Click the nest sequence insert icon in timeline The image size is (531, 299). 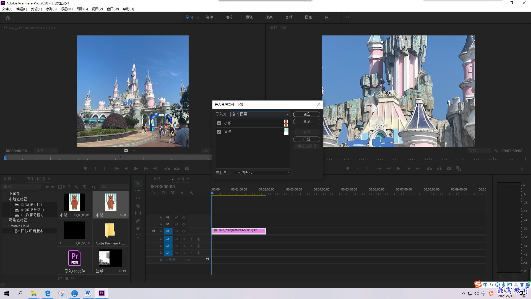pos(154,193)
